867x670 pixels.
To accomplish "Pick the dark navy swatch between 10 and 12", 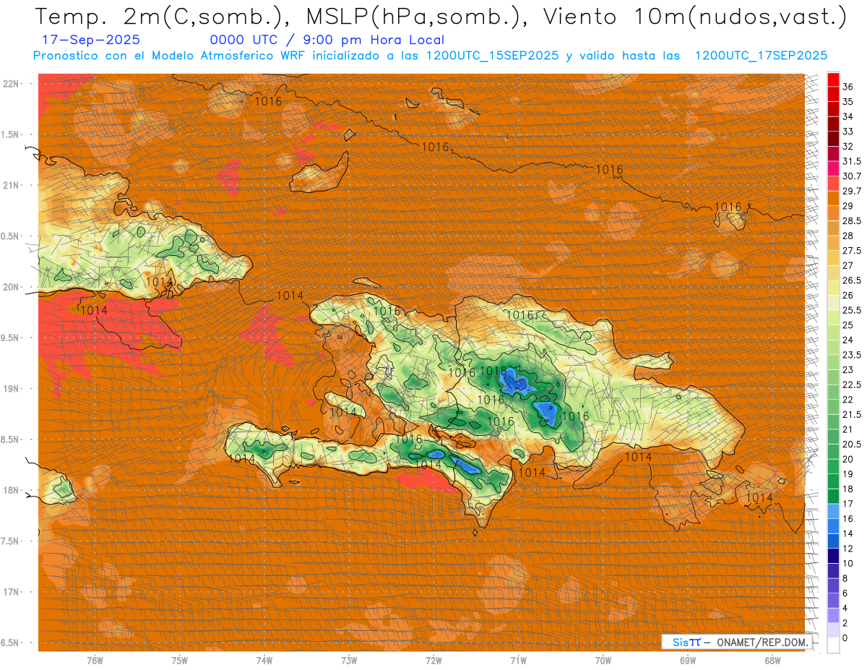I will (x=833, y=556).
